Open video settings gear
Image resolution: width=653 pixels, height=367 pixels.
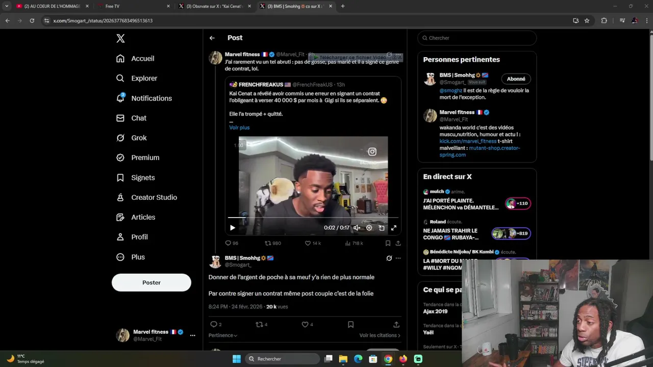coord(369,228)
